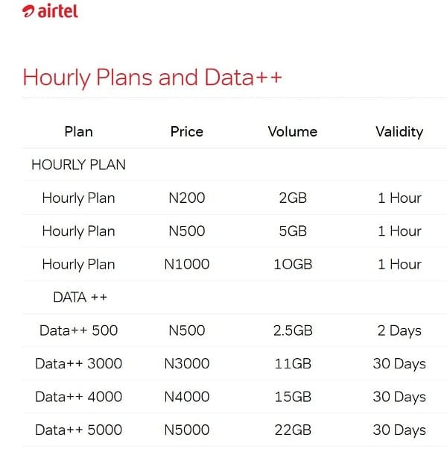This screenshot has width=447, height=449.
Task: Click the 10GB volume cell
Action: tap(293, 264)
